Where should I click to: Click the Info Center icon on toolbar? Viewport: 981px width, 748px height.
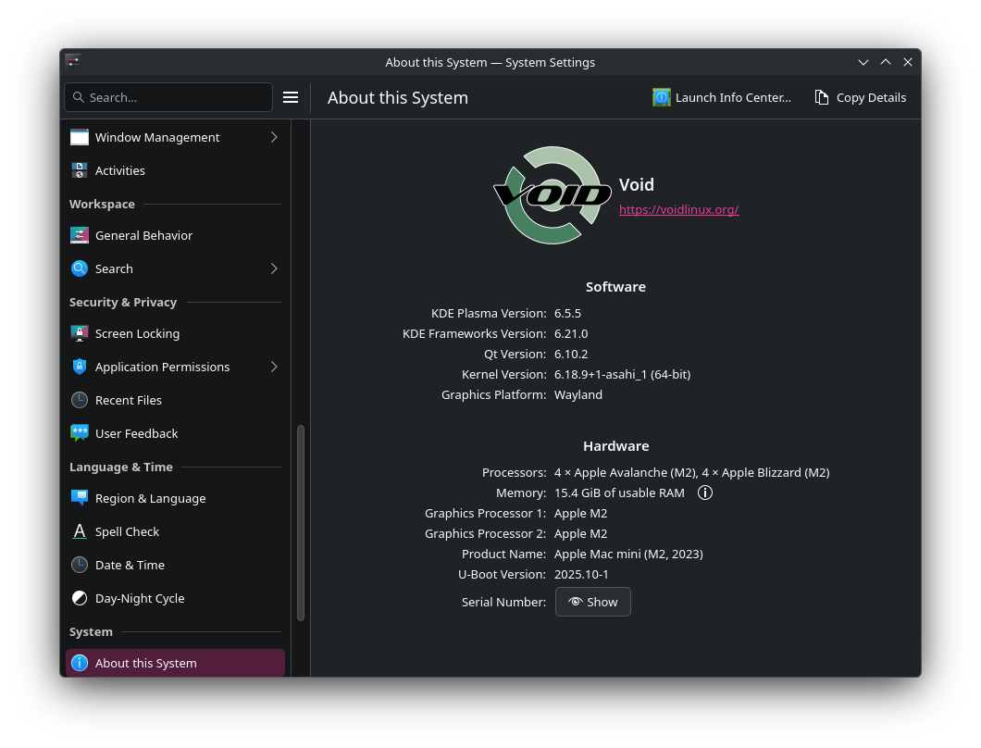click(661, 97)
